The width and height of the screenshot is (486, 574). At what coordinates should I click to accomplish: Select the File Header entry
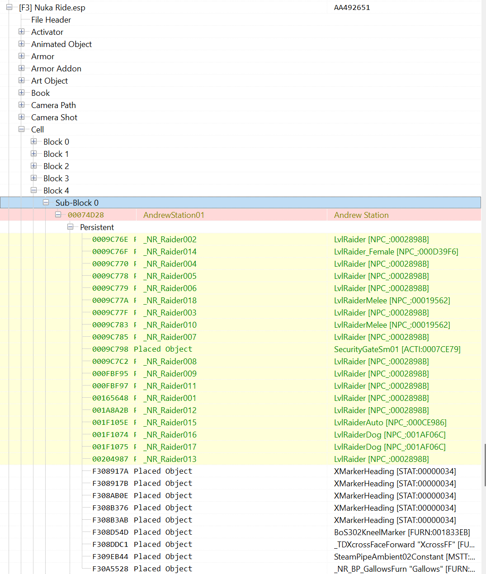(x=51, y=20)
